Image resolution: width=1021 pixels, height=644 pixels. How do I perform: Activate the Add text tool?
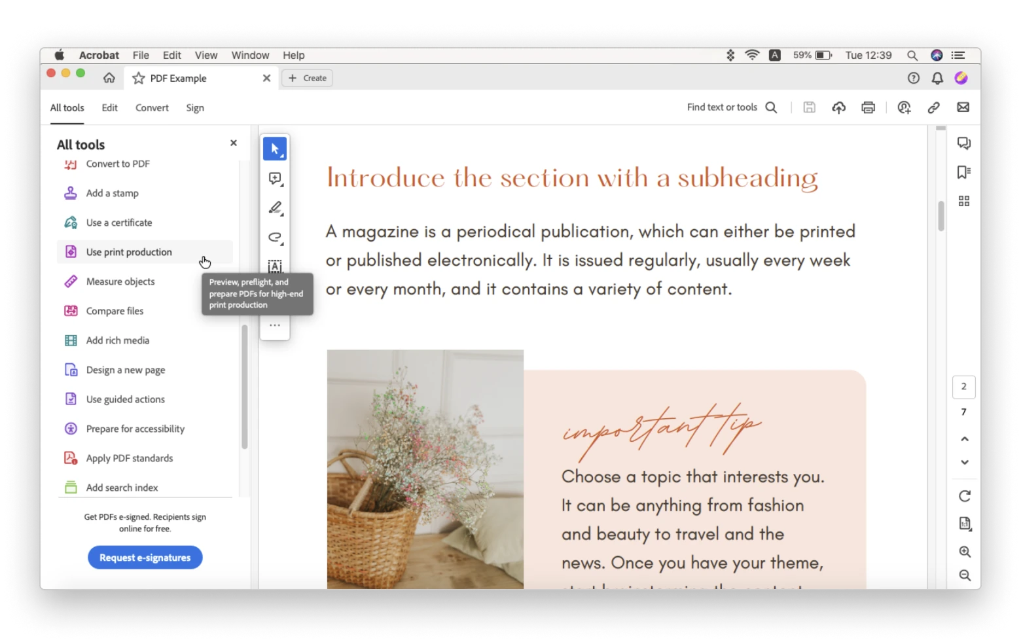pyautogui.click(x=275, y=266)
